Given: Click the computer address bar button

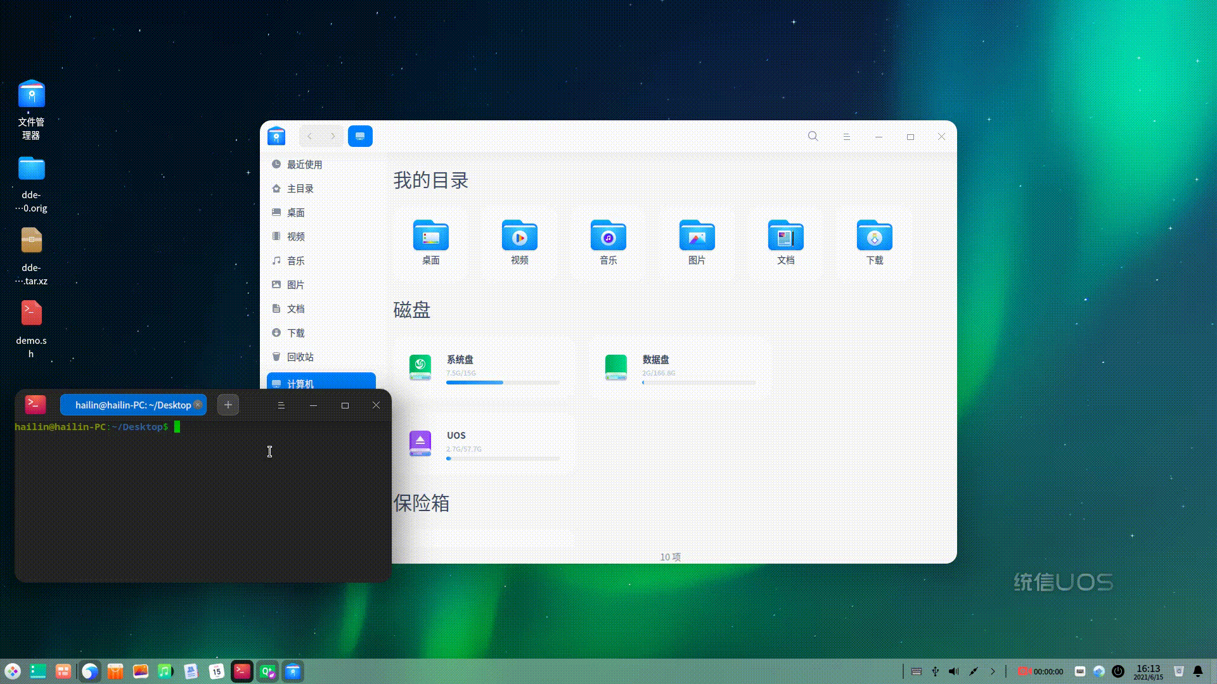Looking at the screenshot, I should [x=360, y=136].
